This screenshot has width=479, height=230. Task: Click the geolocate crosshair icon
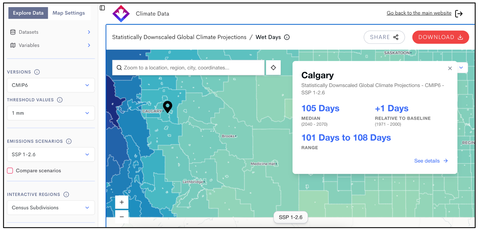coord(273,68)
